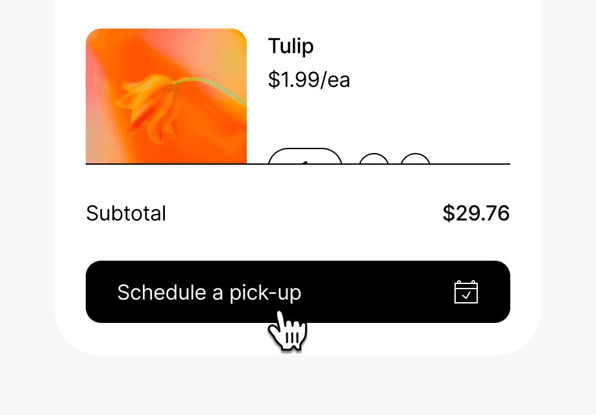Click the second small round button
Screen dimensions: 596x415
pos(416,159)
